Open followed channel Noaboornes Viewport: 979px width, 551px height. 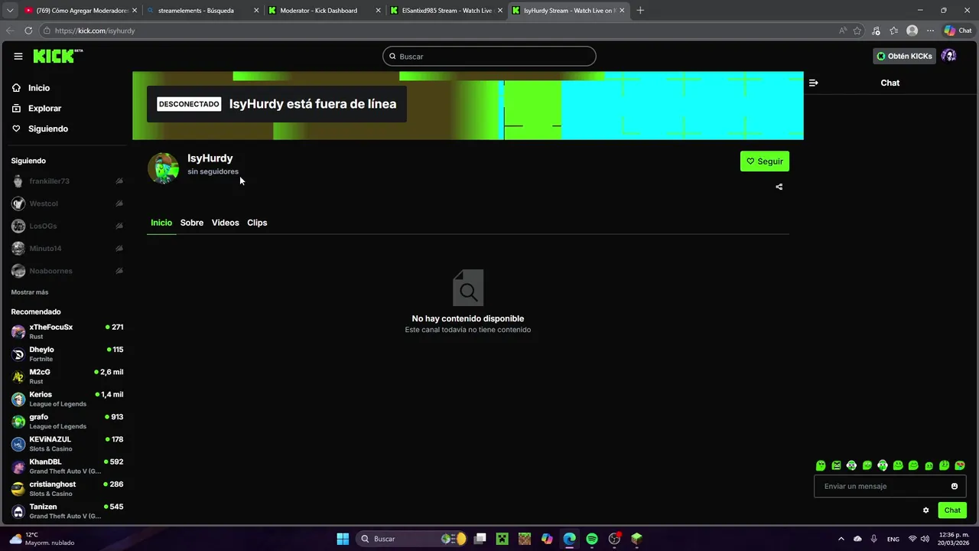[67, 271]
